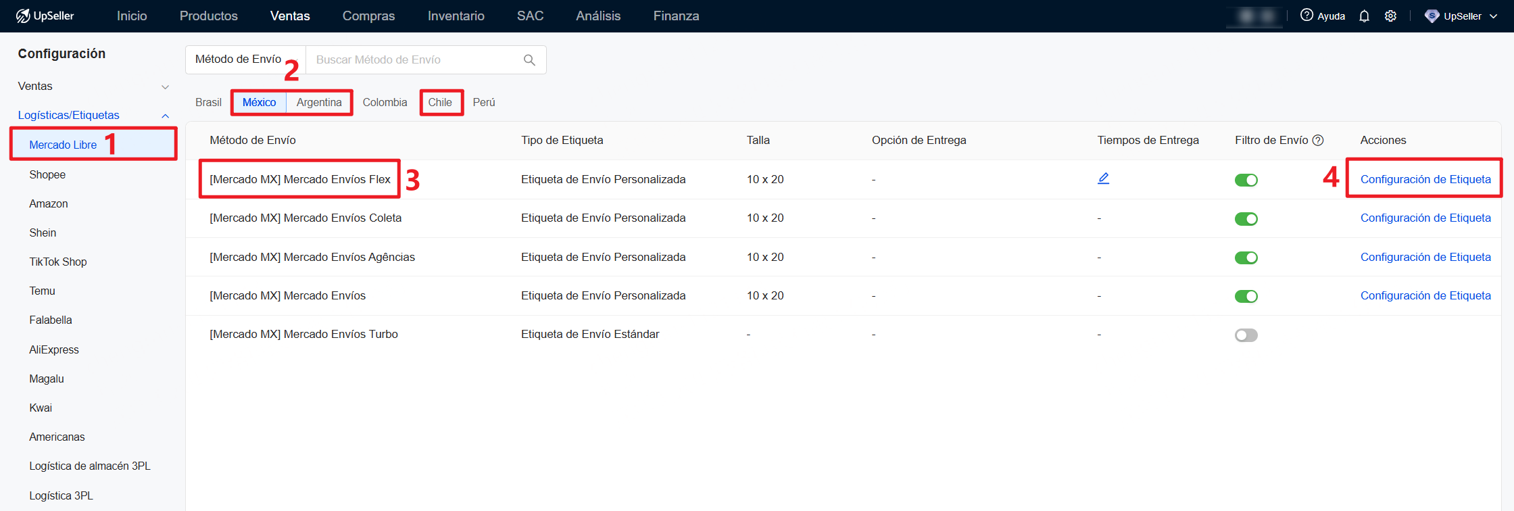Select Falabella in the sidebar
The height and width of the screenshot is (511, 1514).
51,320
